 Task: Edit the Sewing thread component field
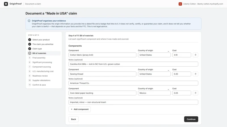point(102,74)
